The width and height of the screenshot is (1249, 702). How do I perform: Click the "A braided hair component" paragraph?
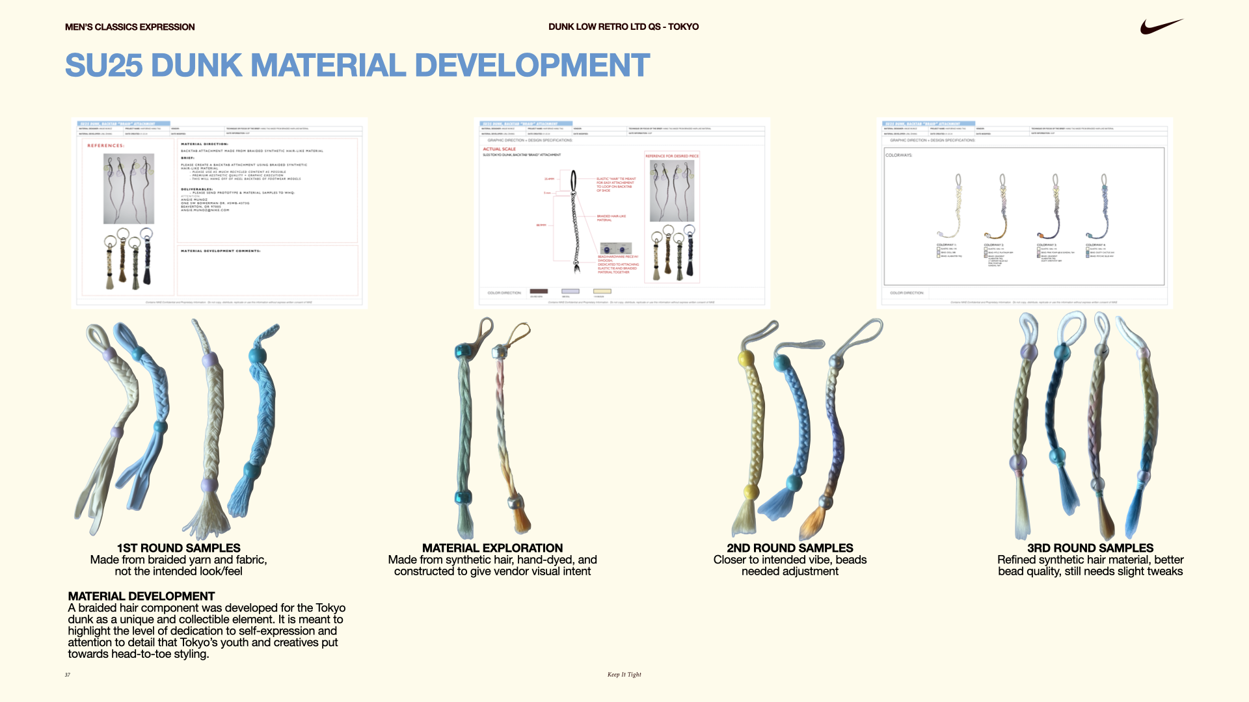(207, 630)
